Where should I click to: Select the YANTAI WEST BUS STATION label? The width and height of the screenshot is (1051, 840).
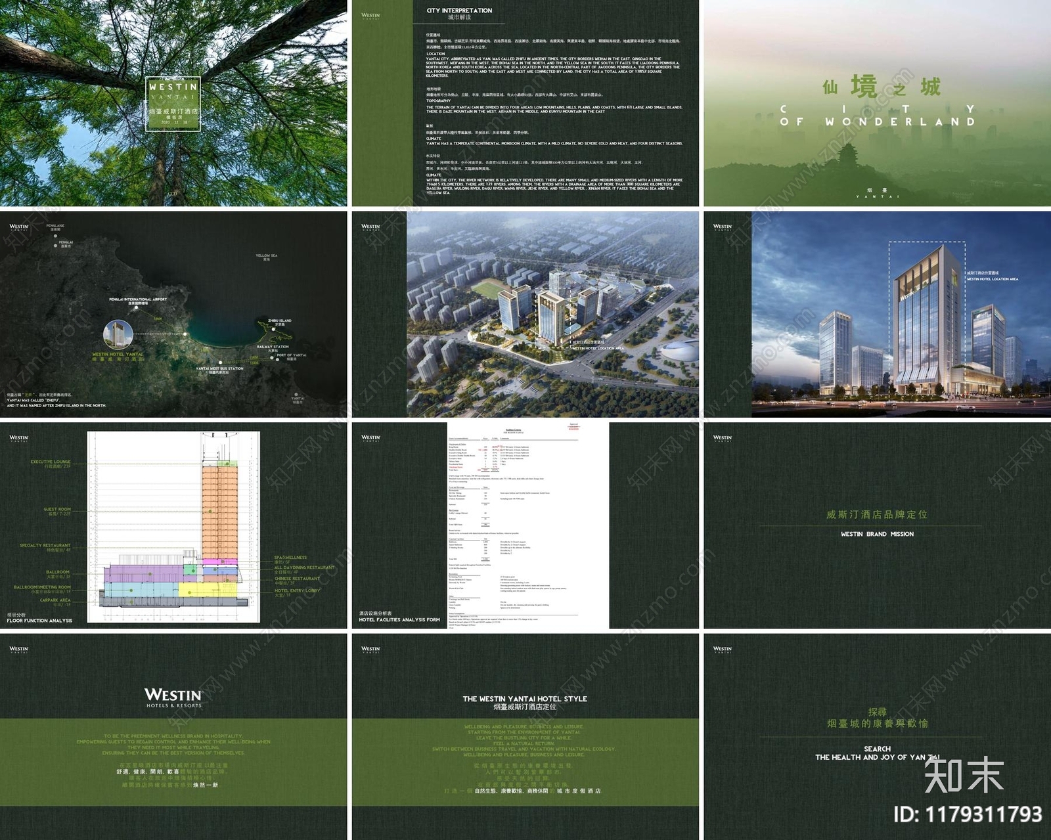click(x=219, y=368)
